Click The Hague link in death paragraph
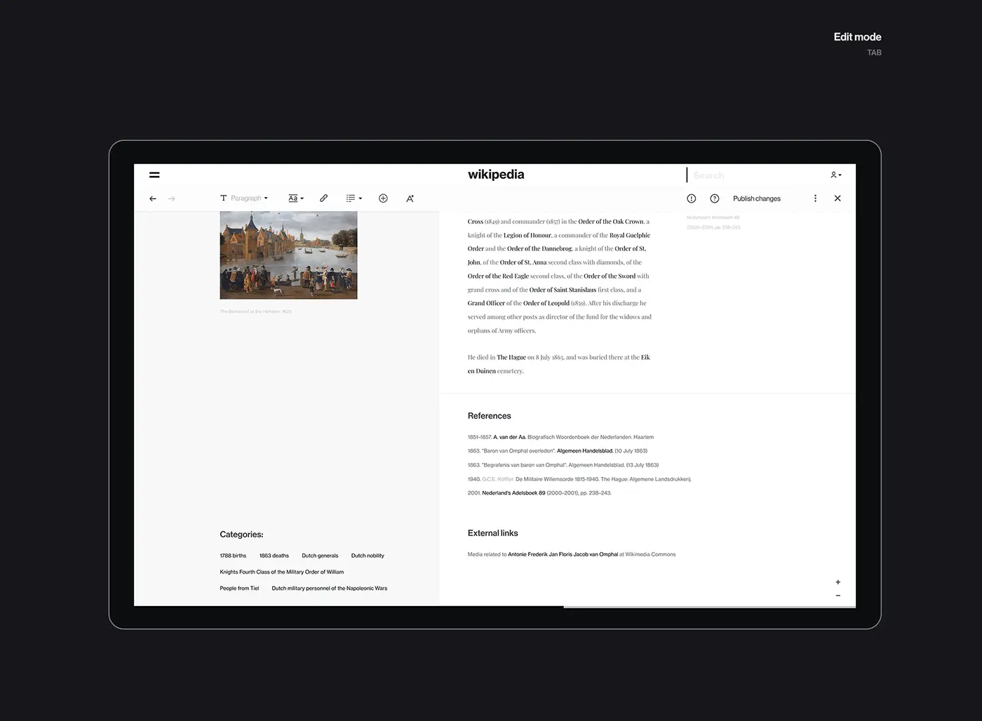This screenshot has height=721, width=982. pos(511,358)
